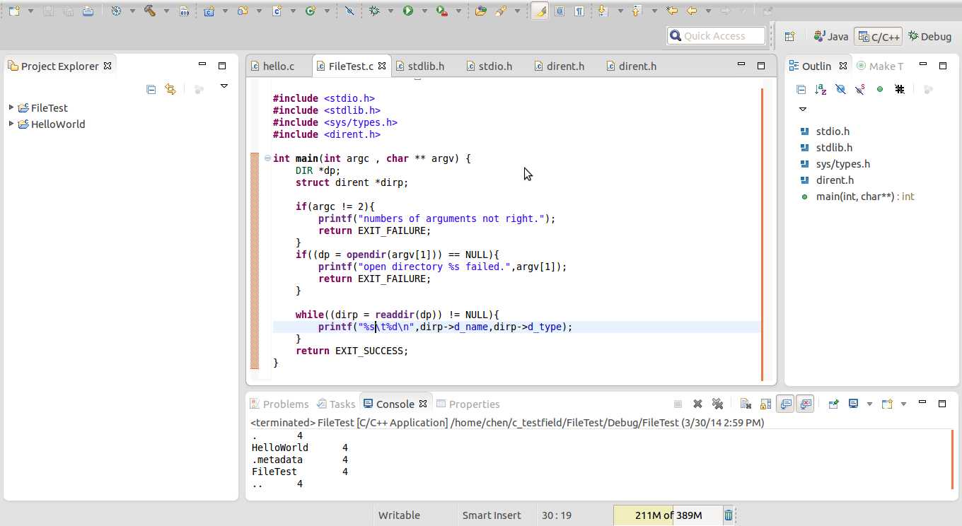Click the green Run button
This screenshot has width=962, height=526.
(x=408, y=11)
